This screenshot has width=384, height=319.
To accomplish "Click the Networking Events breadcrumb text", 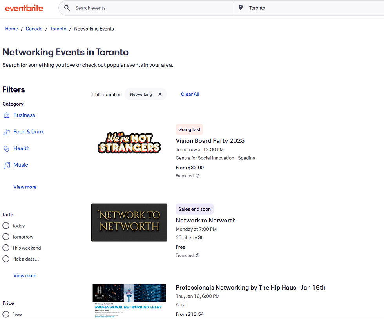I will [x=94, y=29].
